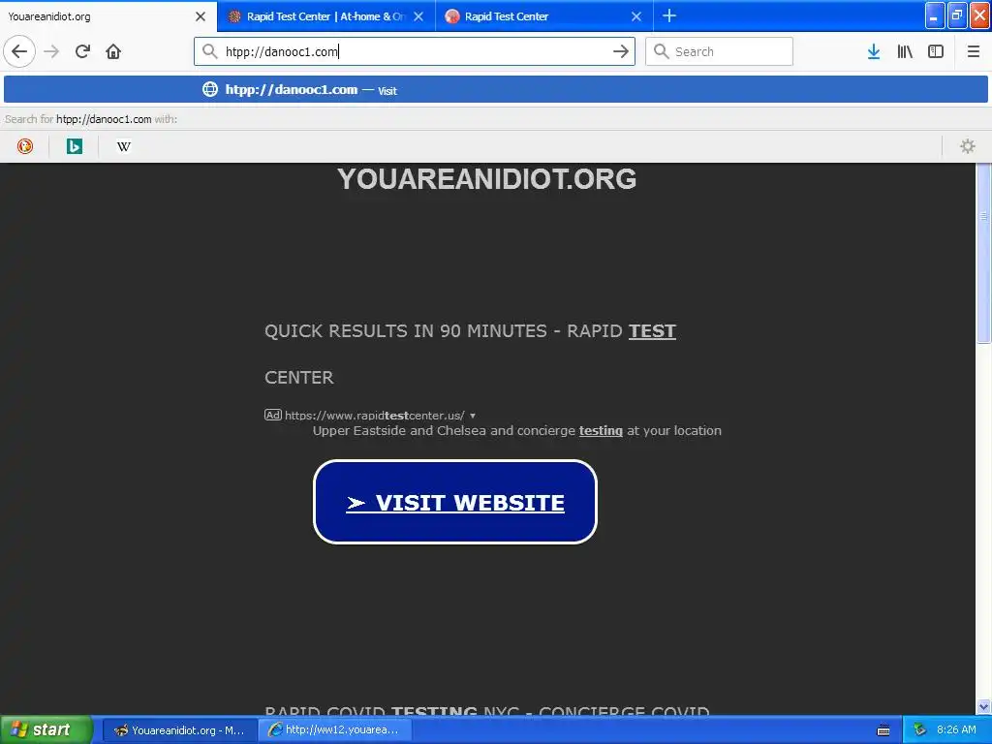Open the Windows Start menu
Image resolution: width=992 pixels, height=744 pixels.
(x=45, y=729)
